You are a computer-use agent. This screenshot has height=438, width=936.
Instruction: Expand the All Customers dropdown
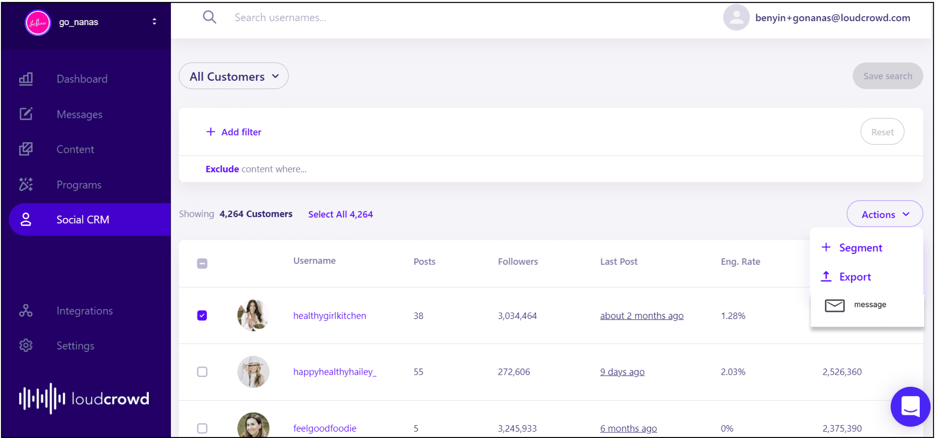tap(234, 76)
